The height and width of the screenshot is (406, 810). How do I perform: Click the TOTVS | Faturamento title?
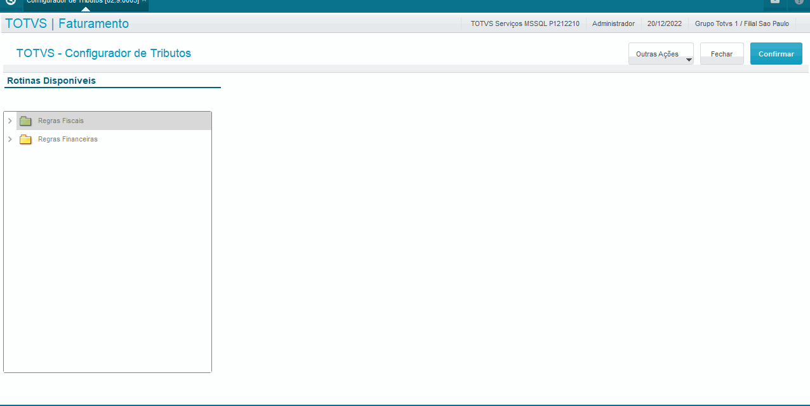67,23
